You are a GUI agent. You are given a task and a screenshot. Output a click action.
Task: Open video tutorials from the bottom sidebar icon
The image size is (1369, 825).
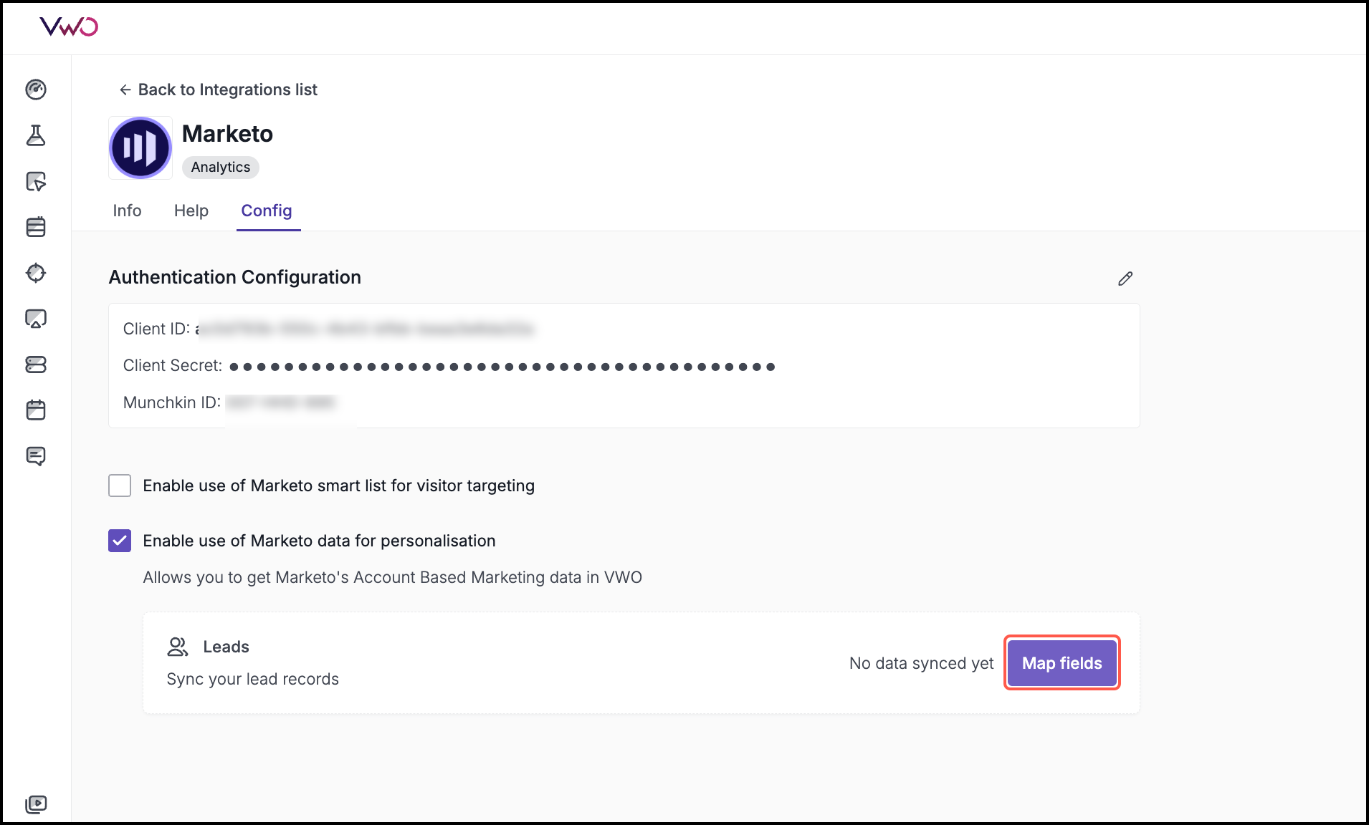click(x=36, y=804)
